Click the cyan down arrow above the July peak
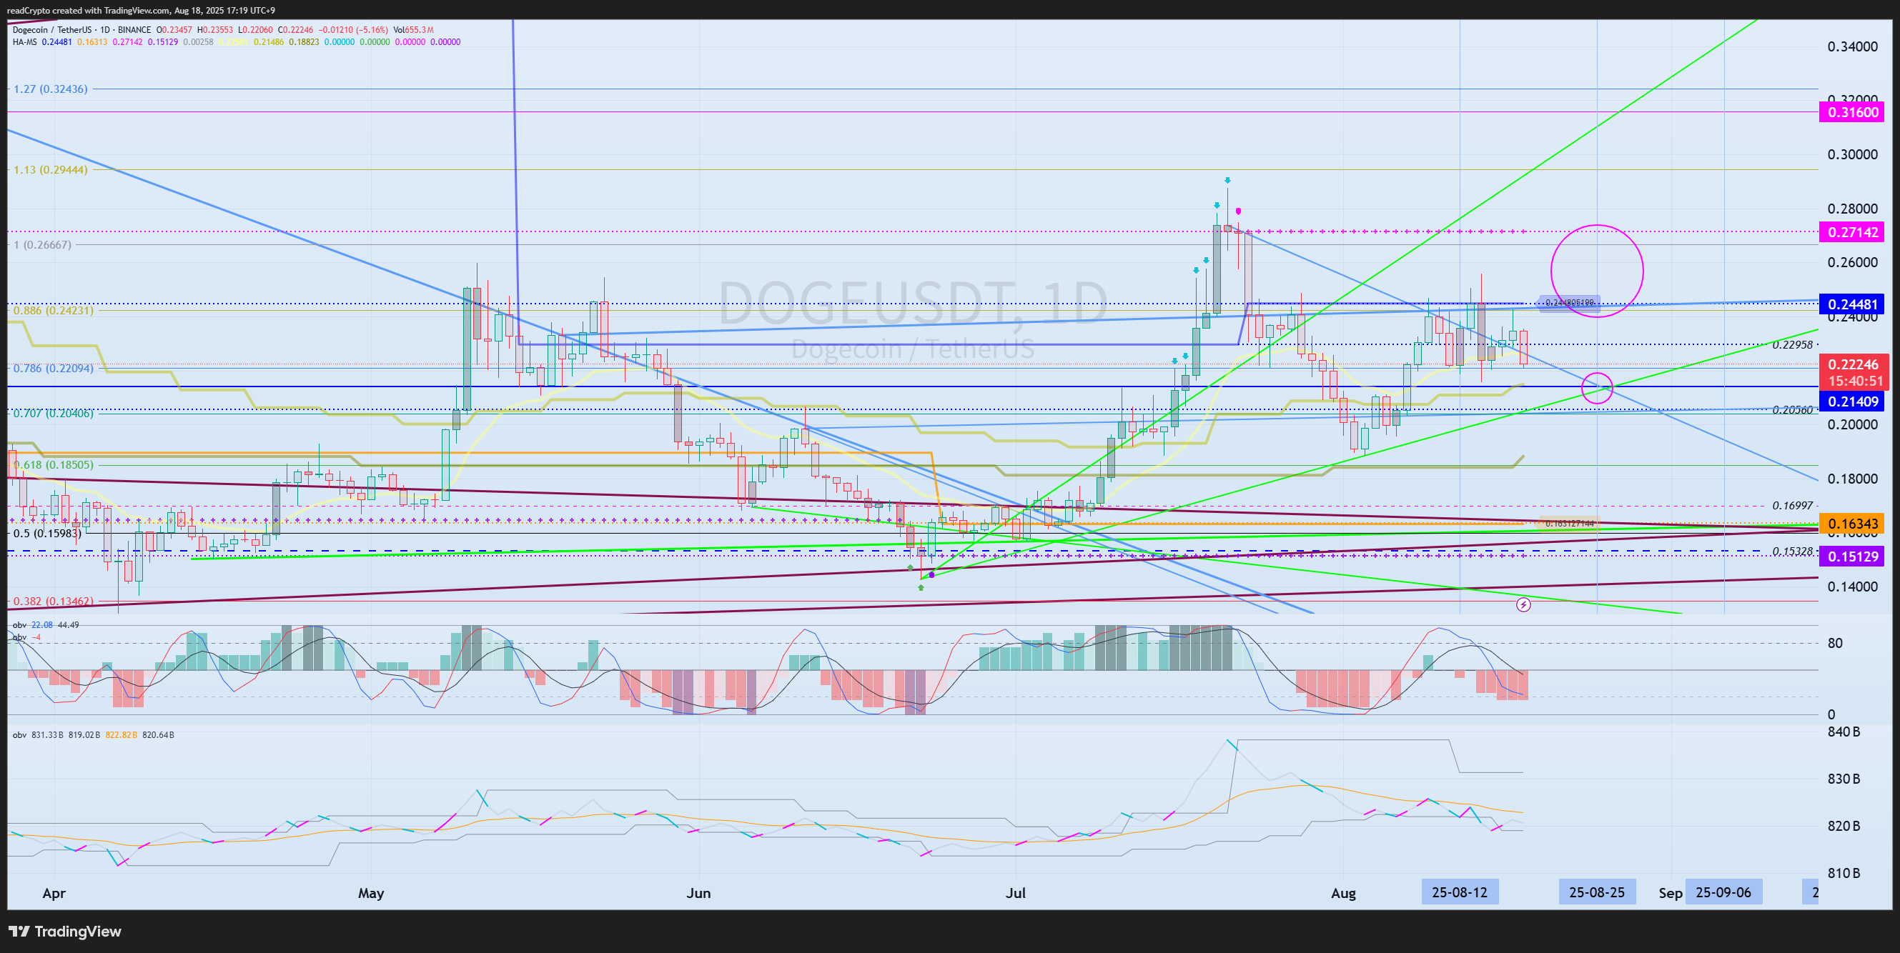Screen dimensions: 1900x953 1227,180
